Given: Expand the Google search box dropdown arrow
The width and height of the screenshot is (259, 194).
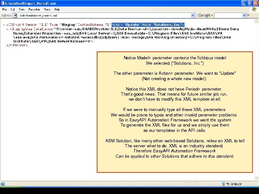Looking at the screenshot, I should [244, 15].
